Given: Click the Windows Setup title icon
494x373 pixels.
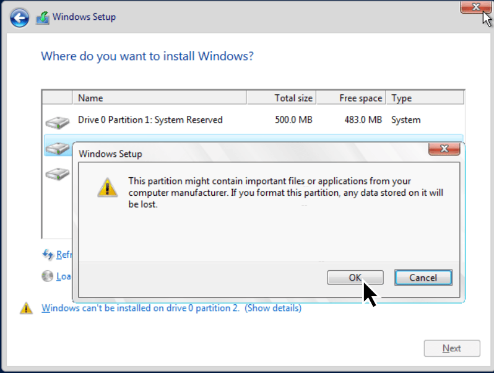Looking at the screenshot, I should click(43, 17).
